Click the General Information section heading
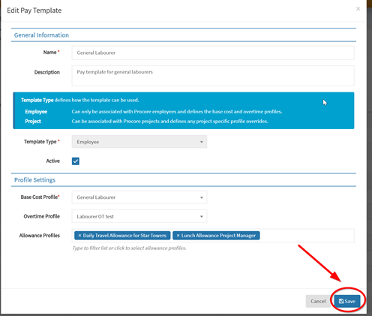 point(41,35)
